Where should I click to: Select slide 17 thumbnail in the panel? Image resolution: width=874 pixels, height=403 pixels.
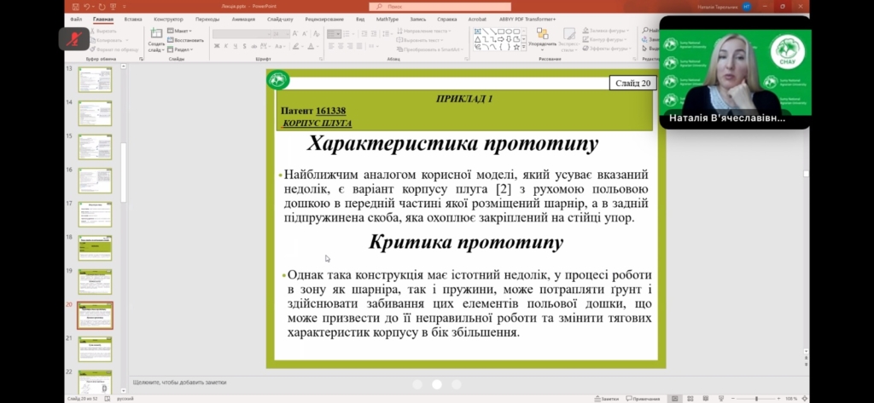point(95,215)
